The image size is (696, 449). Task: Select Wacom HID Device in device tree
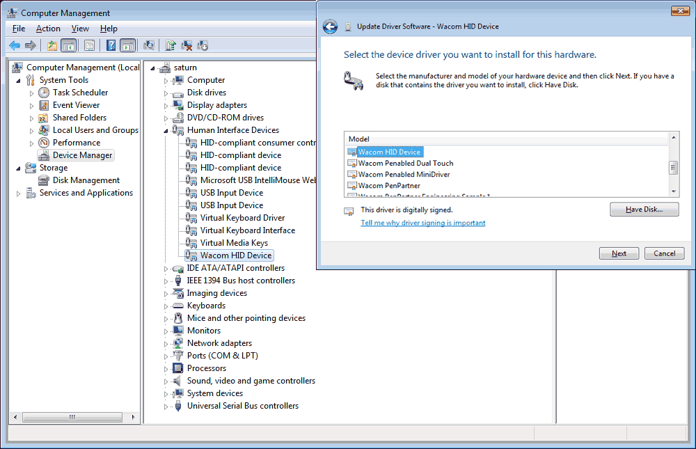pyautogui.click(x=236, y=255)
